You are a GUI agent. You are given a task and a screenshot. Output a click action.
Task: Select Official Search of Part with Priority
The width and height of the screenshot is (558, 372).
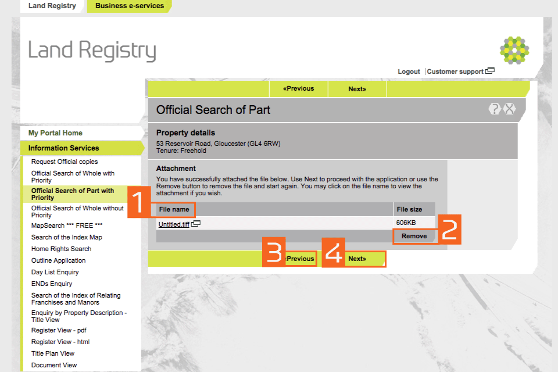click(73, 194)
